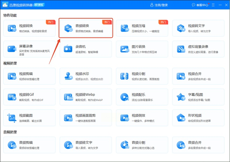Choose the 视频分割 tile

(142, 76)
